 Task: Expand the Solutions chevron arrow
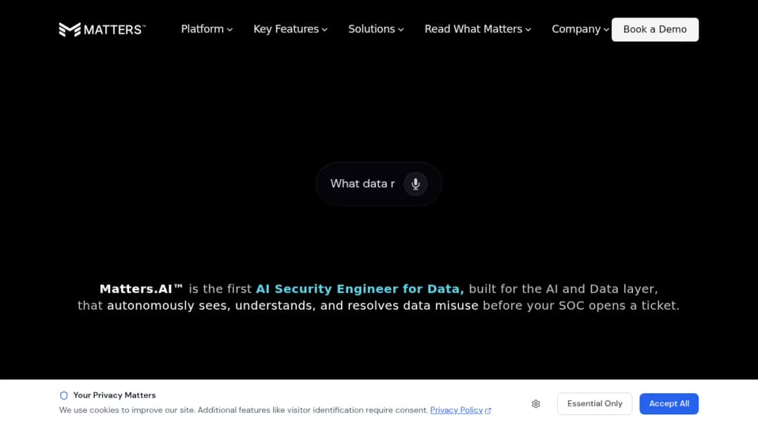(401, 30)
